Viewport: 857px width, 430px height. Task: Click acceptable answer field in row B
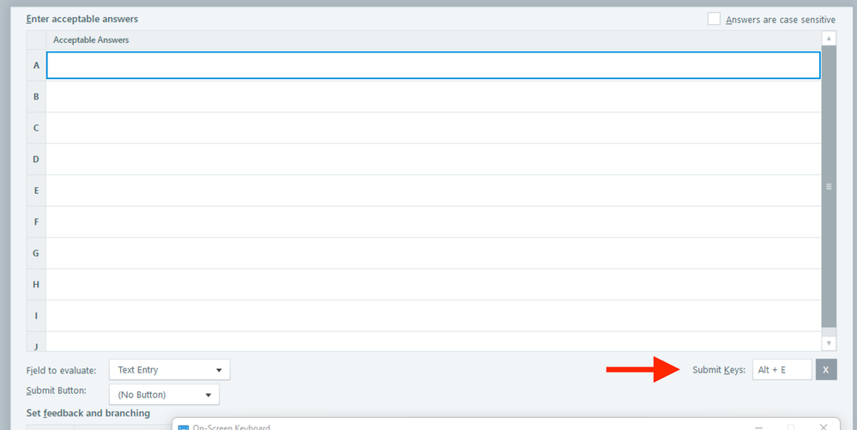point(433,97)
